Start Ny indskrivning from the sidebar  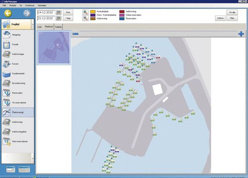click(x=18, y=83)
